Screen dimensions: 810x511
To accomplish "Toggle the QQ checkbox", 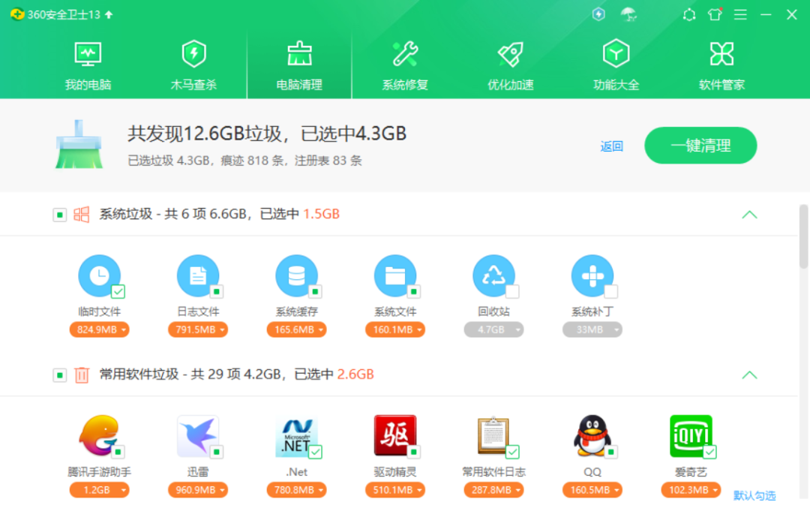I will pyautogui.click(x=611, y=452).
